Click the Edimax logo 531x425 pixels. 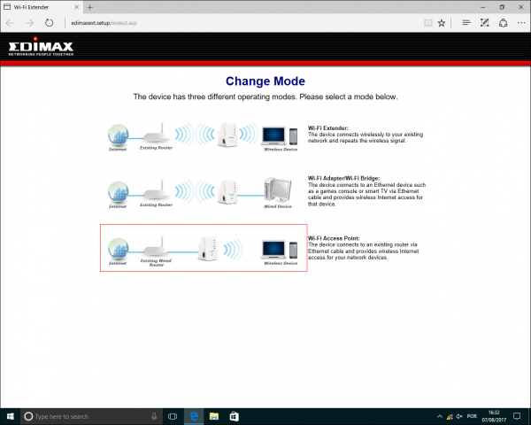click(41, 47)
